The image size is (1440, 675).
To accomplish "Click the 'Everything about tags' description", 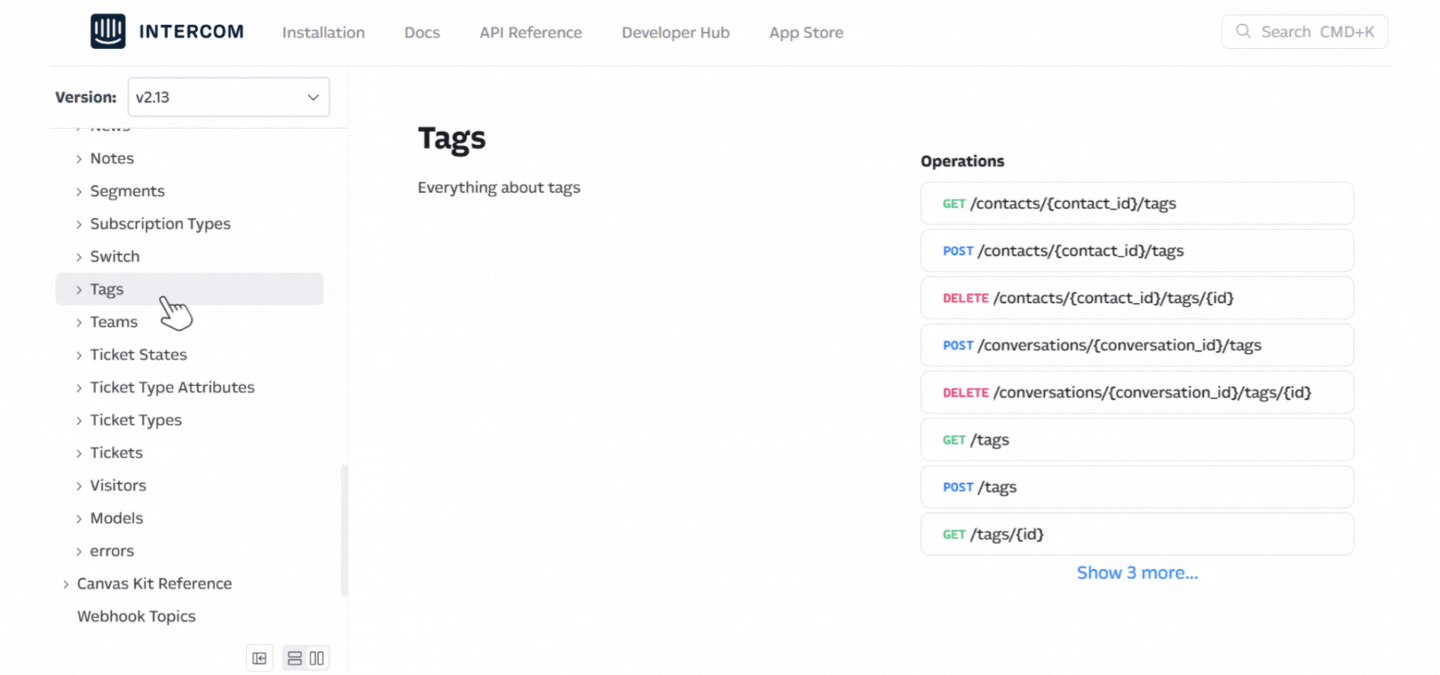I will (x=499, y=187).
